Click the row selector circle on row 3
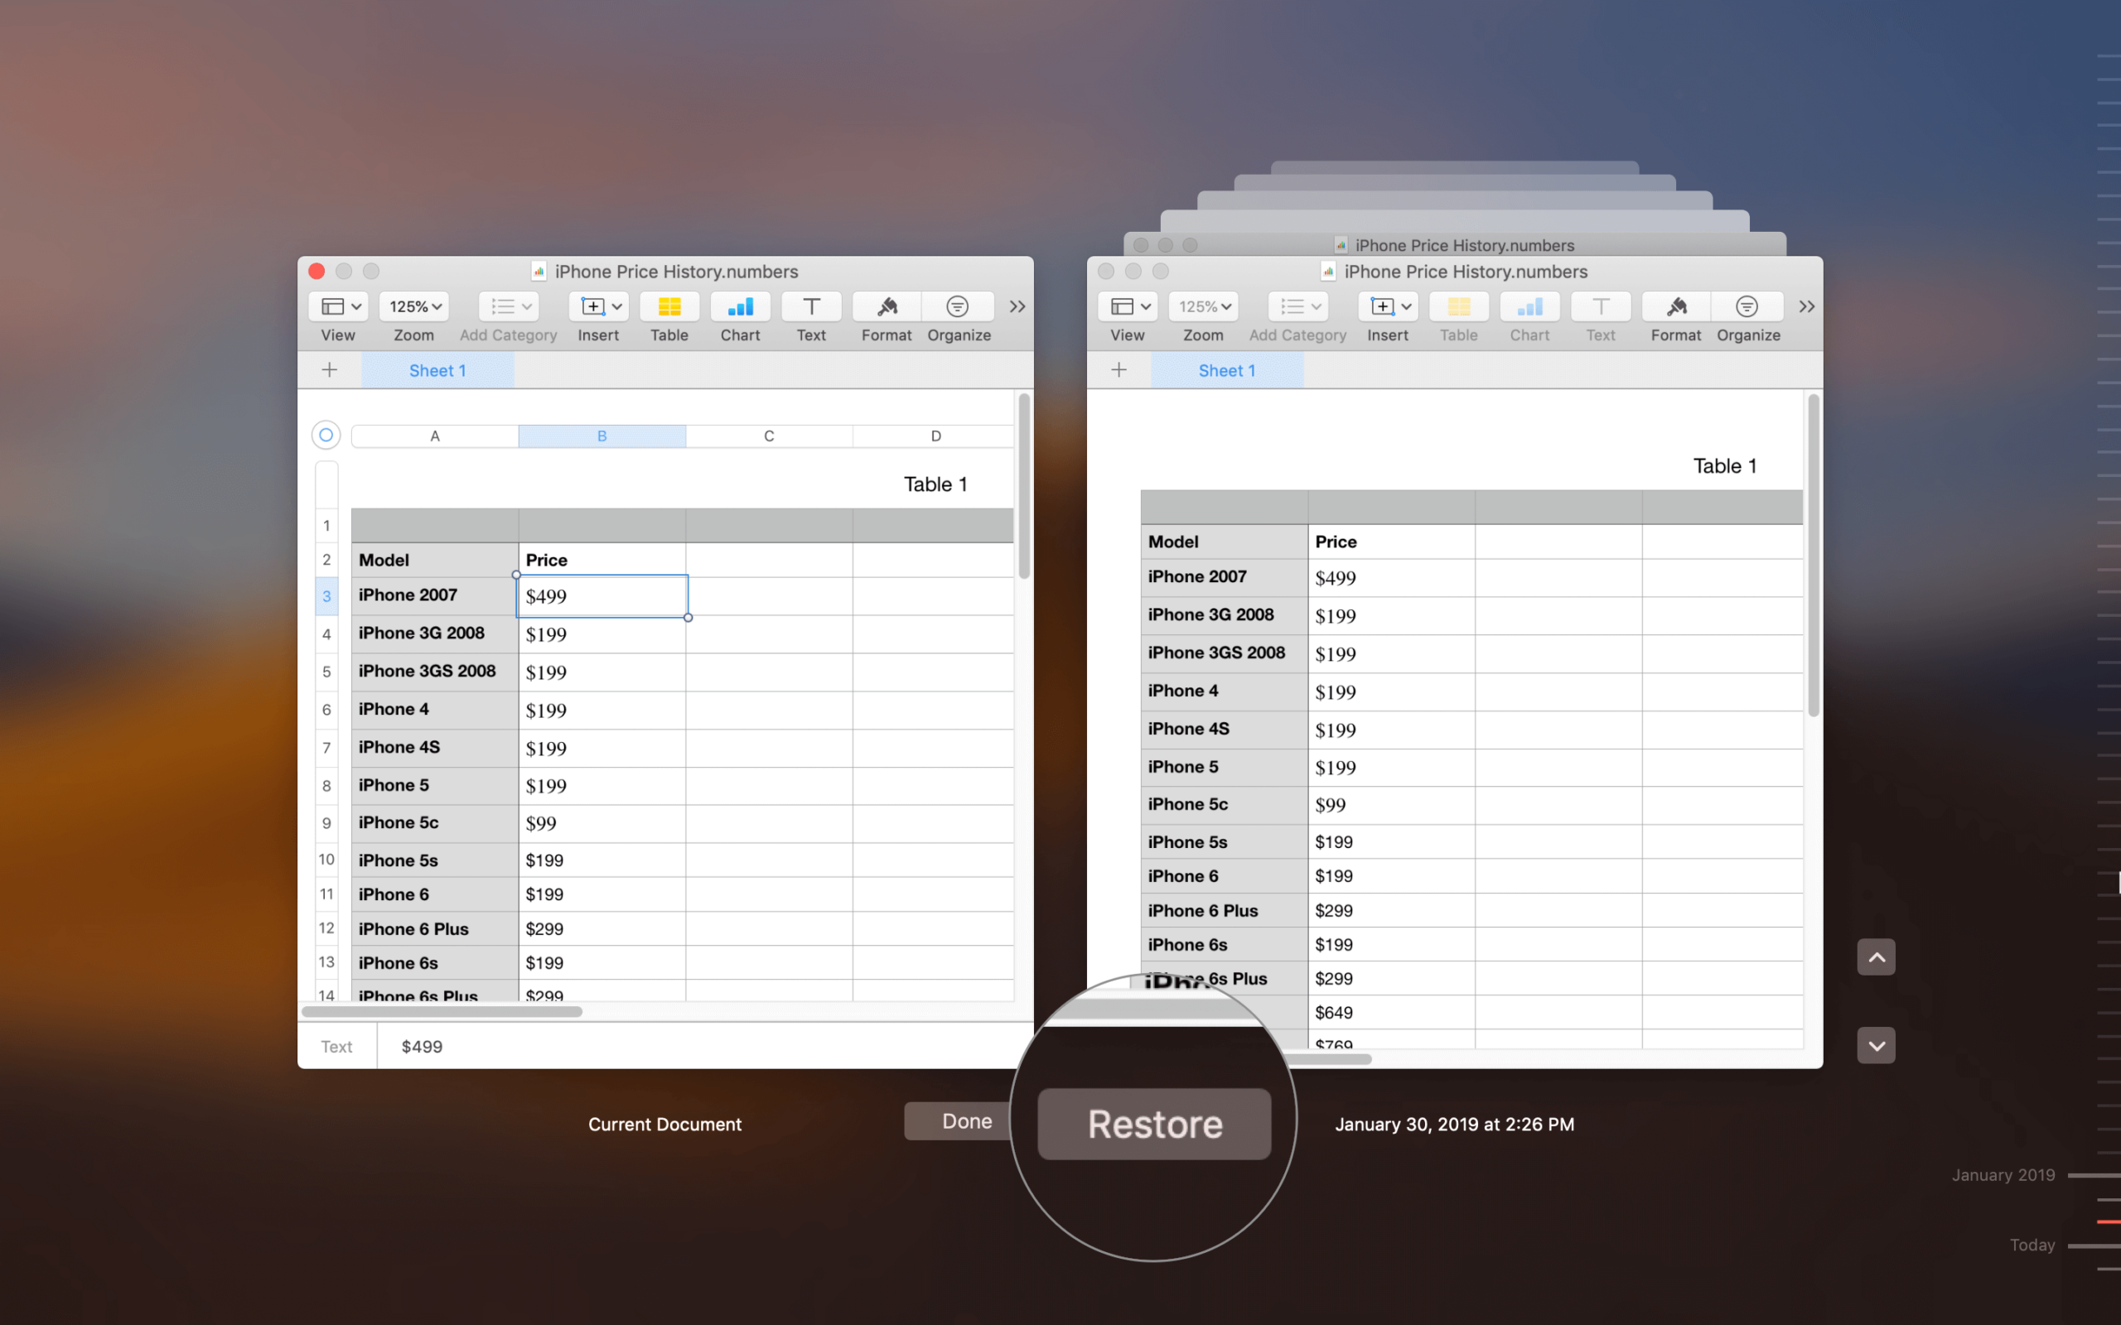 326,595
